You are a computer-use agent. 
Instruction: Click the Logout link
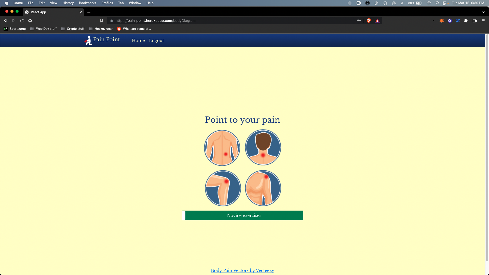click(156, 40)
